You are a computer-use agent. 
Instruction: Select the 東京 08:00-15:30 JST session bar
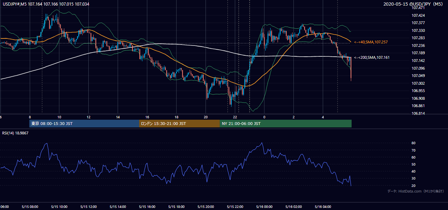84,124
